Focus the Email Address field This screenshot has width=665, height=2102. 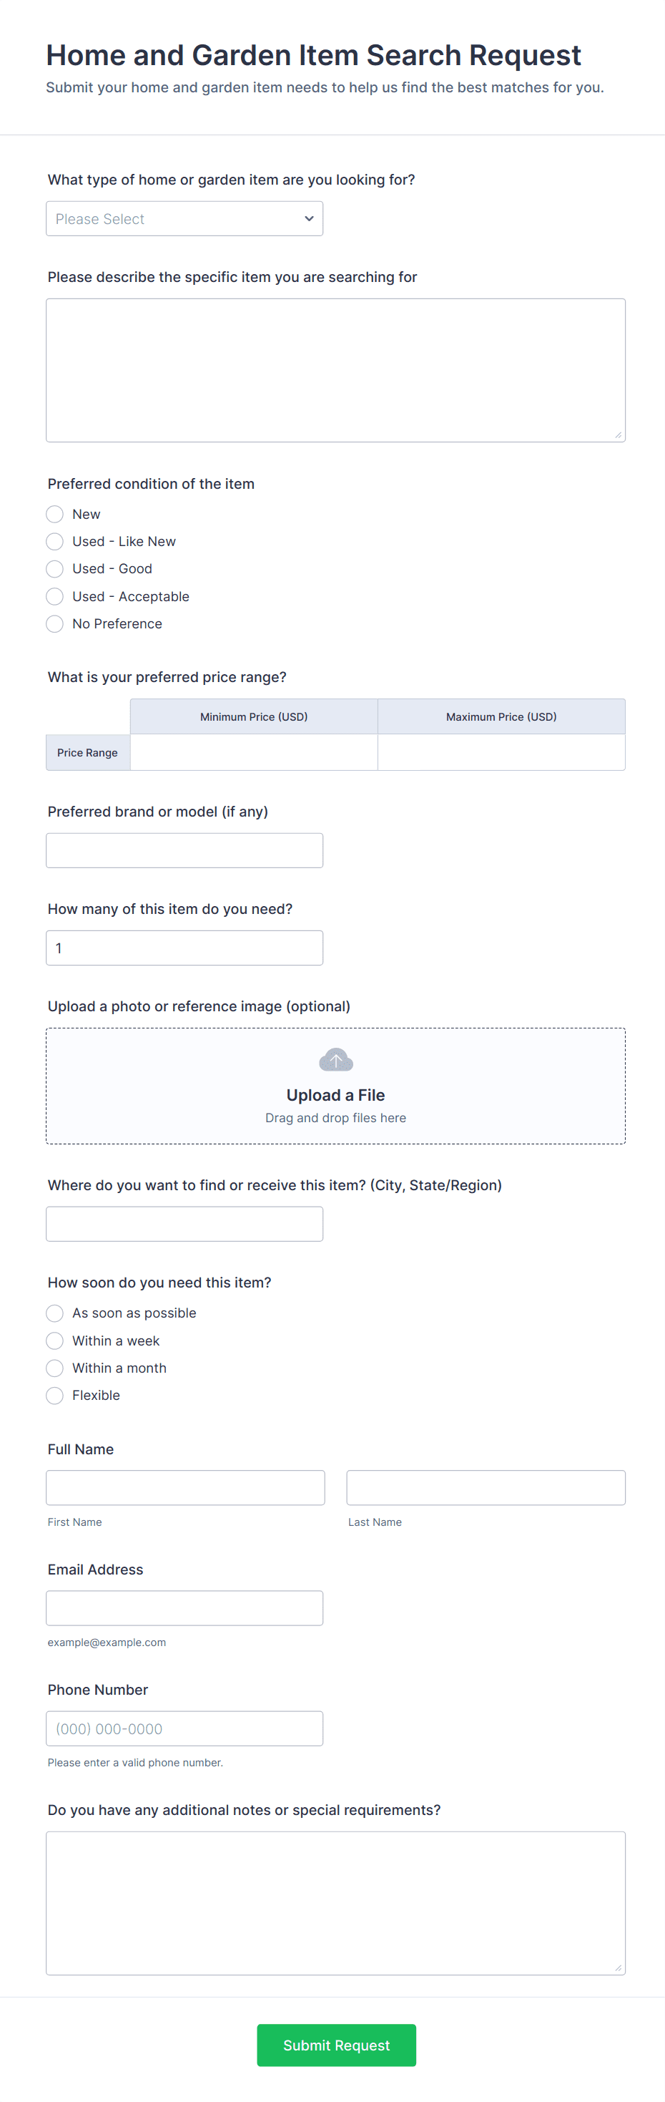184,1607
